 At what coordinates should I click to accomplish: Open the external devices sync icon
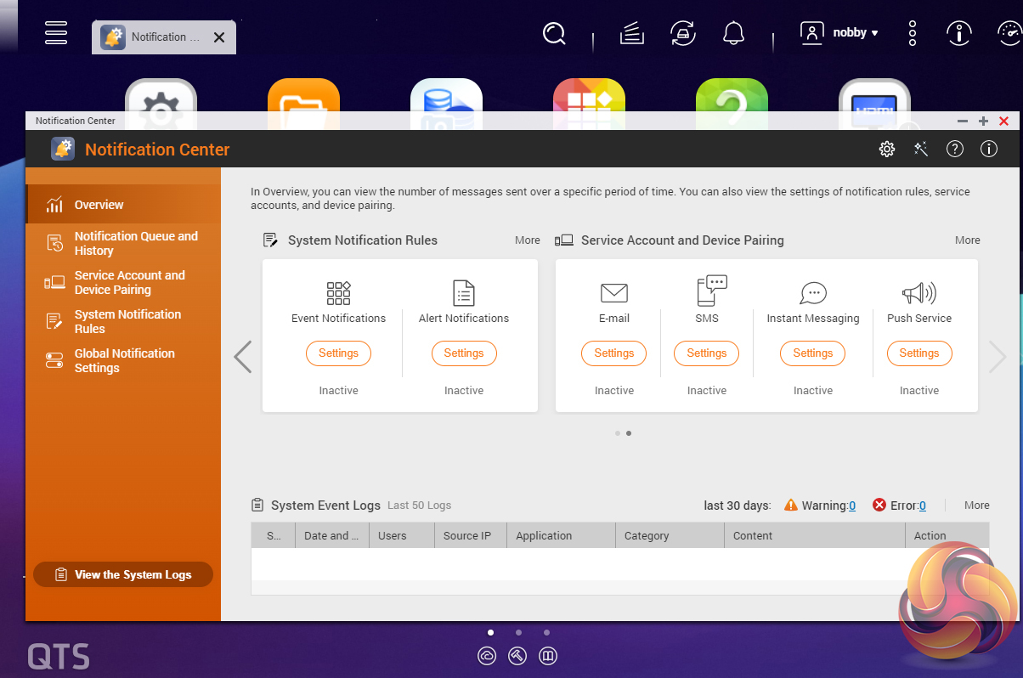click(682, 33)
